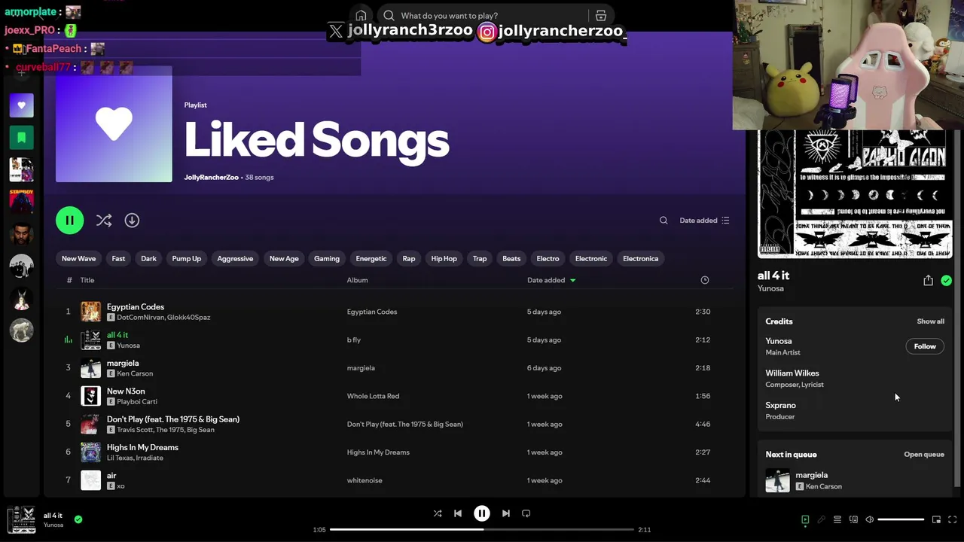Skip to previous track

(x=457, y=513)
